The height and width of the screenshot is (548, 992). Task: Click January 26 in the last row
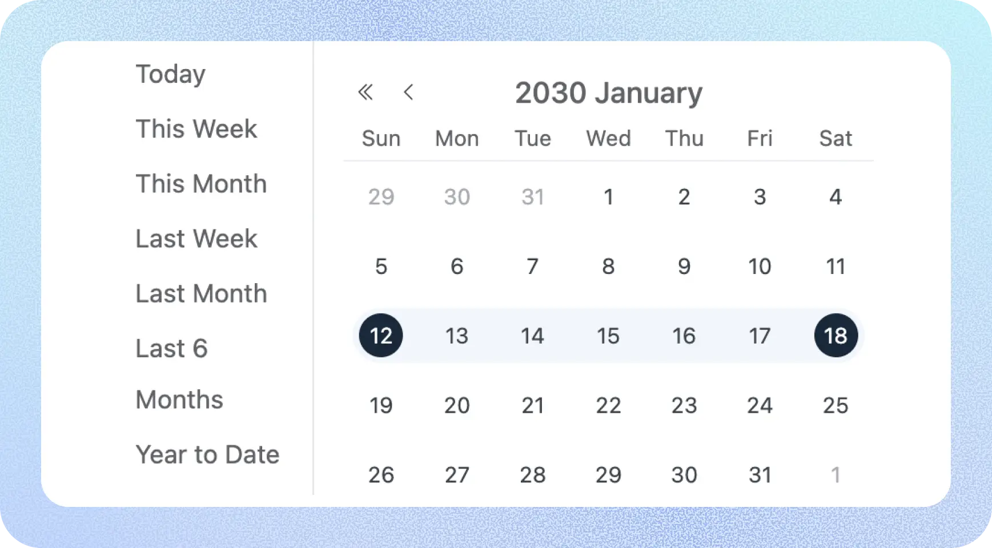point(381,474)
